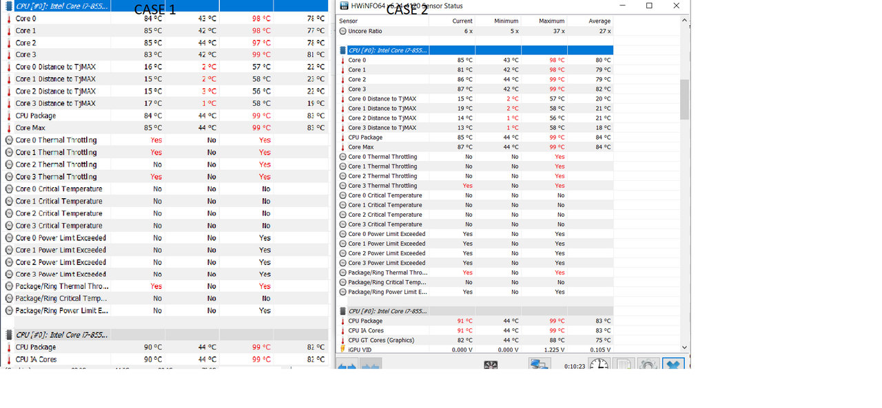Select Core 1 Critical Temperature row in HWiNFO64 window

click(475, 205)
